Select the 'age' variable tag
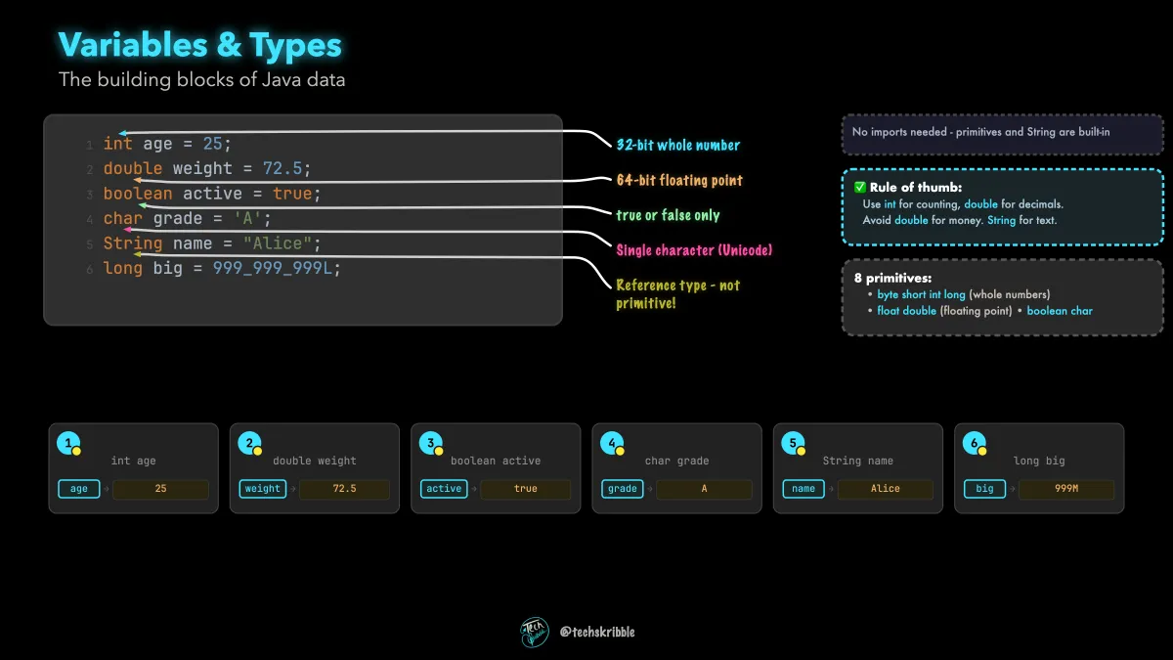 coord(79,489)
